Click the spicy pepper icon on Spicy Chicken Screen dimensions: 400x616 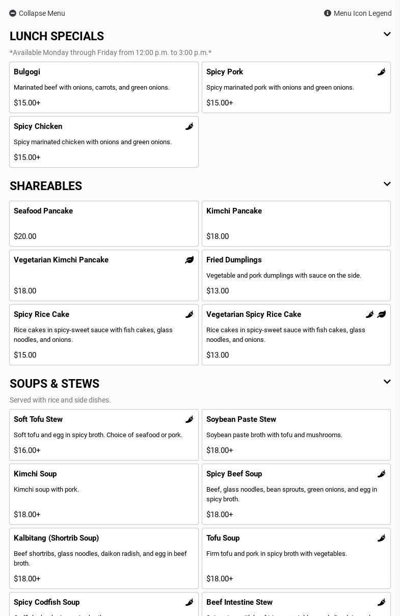click(x=189, y=126)
